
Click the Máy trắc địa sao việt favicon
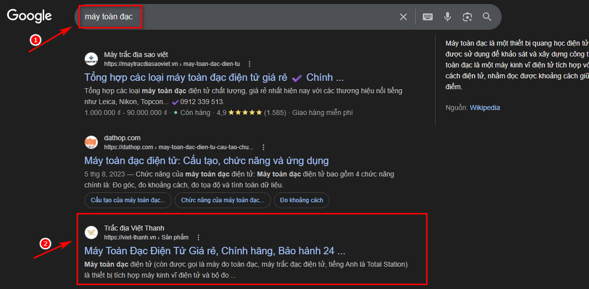[91, 59]
